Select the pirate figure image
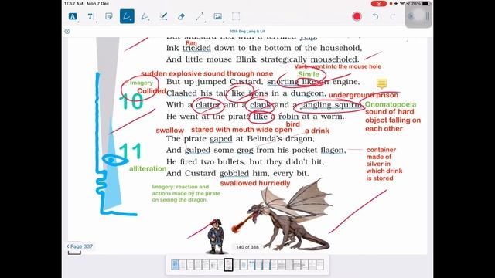The width and height of the screenshot is (495, 278). point(217,236)
